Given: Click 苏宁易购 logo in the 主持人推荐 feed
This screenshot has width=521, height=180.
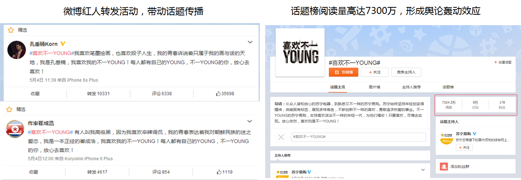Looking at the screenshot, I should pyautogui.click(x=281, y=174).
